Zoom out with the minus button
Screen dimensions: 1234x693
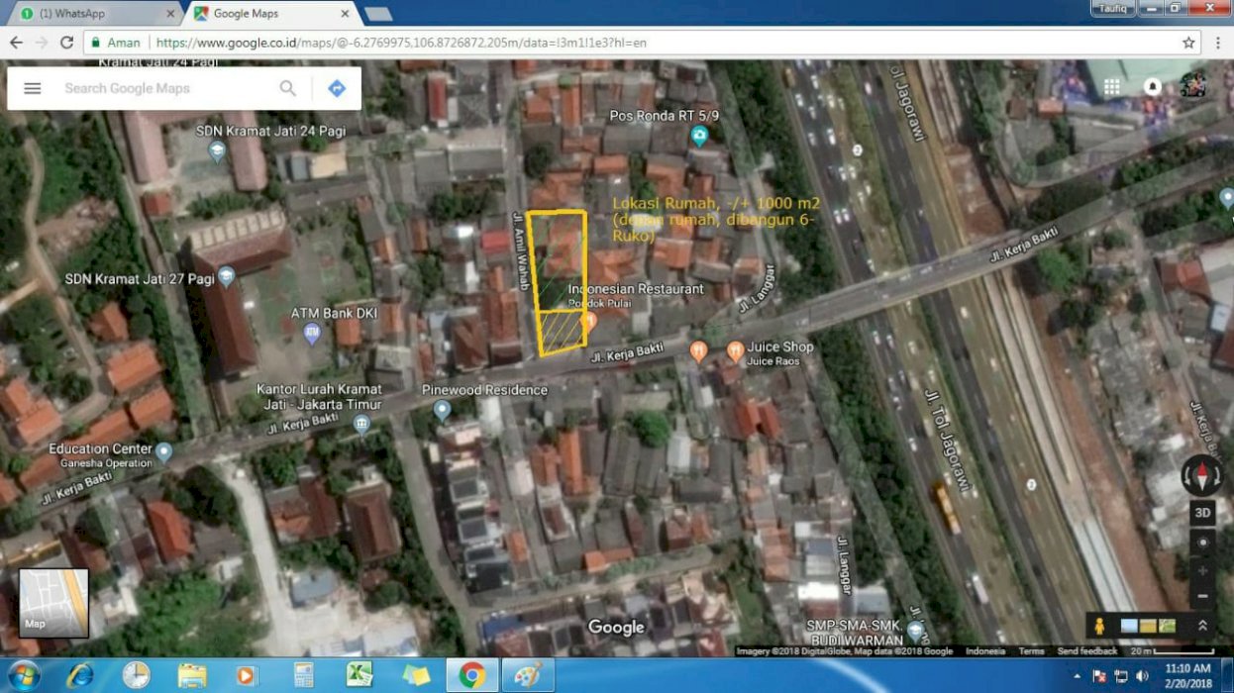(x=1202, y=597)
